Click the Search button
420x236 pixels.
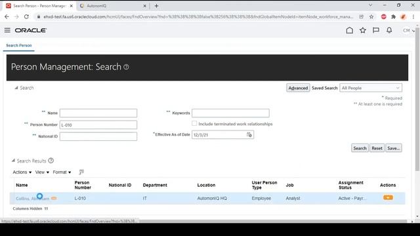coord(360,148)
